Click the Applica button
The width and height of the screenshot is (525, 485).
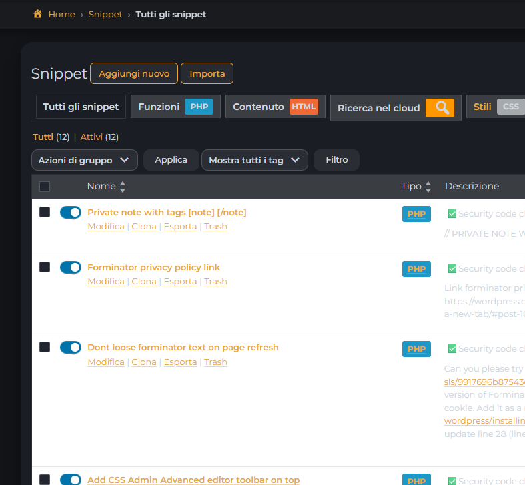click(x=171, y=160)
